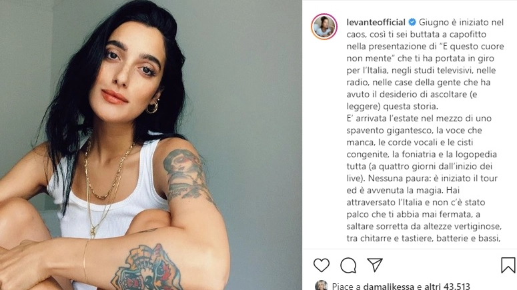Click the gold hoop earring in photo
517x290 pixels.
tap(152, 107)
